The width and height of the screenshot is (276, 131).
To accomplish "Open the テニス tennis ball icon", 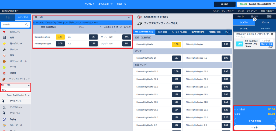I will pos(4,67).
